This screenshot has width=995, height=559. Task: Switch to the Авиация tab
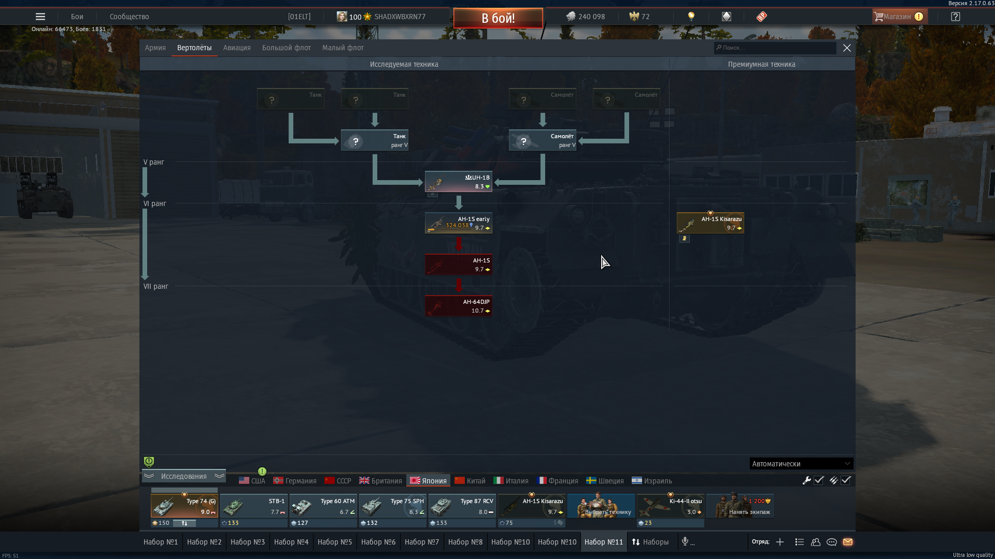coord(237,48)
